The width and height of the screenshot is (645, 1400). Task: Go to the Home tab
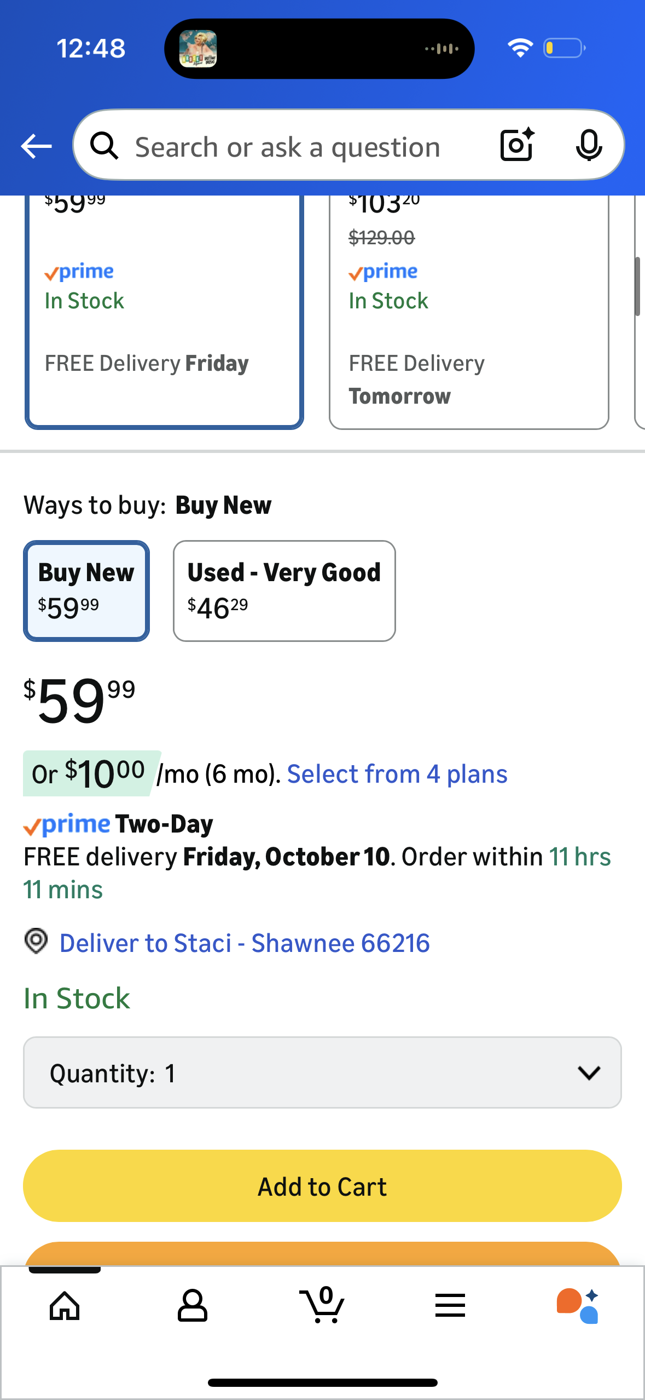tap(65, 1306)
